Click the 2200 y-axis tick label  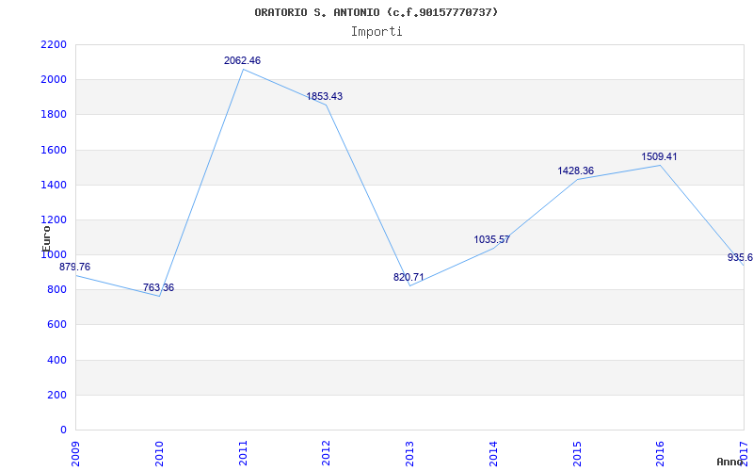pyautogui.click(x=54, y=44)
